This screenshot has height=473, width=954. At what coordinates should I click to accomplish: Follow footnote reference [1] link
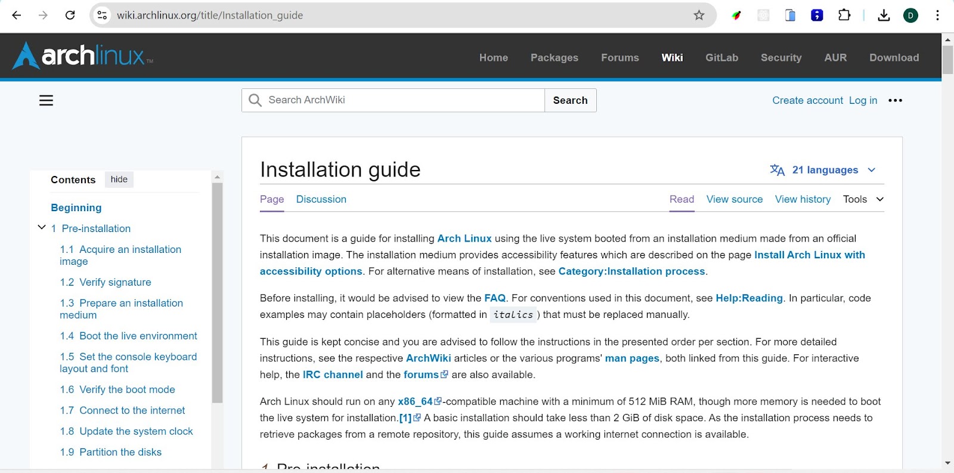(410, 418)
